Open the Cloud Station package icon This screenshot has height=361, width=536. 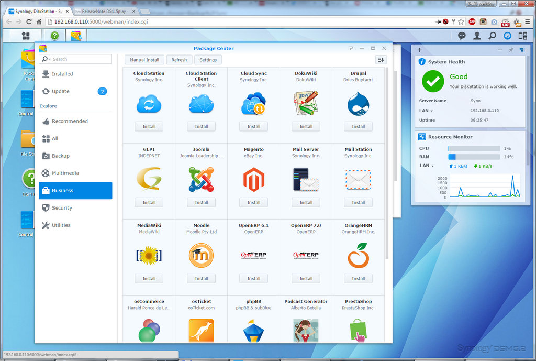(149, 104)
